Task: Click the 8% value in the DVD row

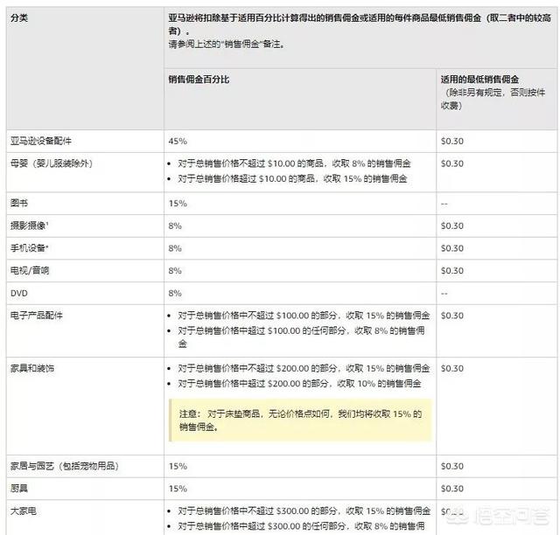Action: pyautogui.click(x=175, y=294)
